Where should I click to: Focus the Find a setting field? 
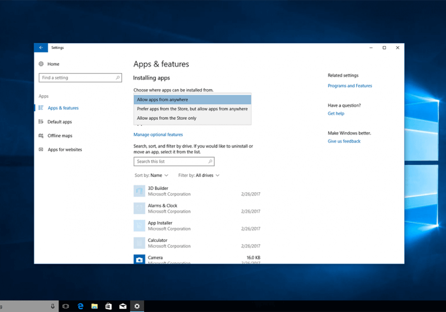tap(80, 77)
